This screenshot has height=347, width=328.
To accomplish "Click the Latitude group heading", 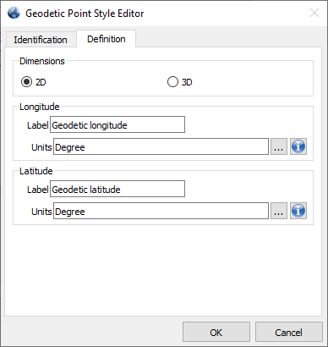I will pos(36,171).
